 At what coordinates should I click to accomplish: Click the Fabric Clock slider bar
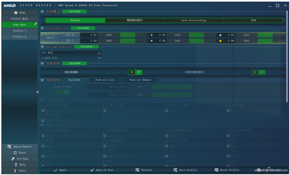coord(219,95)
